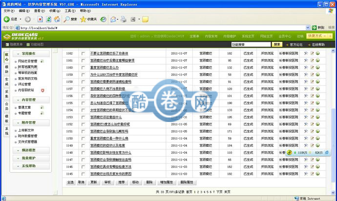Image resolution: width=337 pixels, height=201 pixels.
Task: Open Favorites star button
Action: pyautogui.click(x=88, y=20)
